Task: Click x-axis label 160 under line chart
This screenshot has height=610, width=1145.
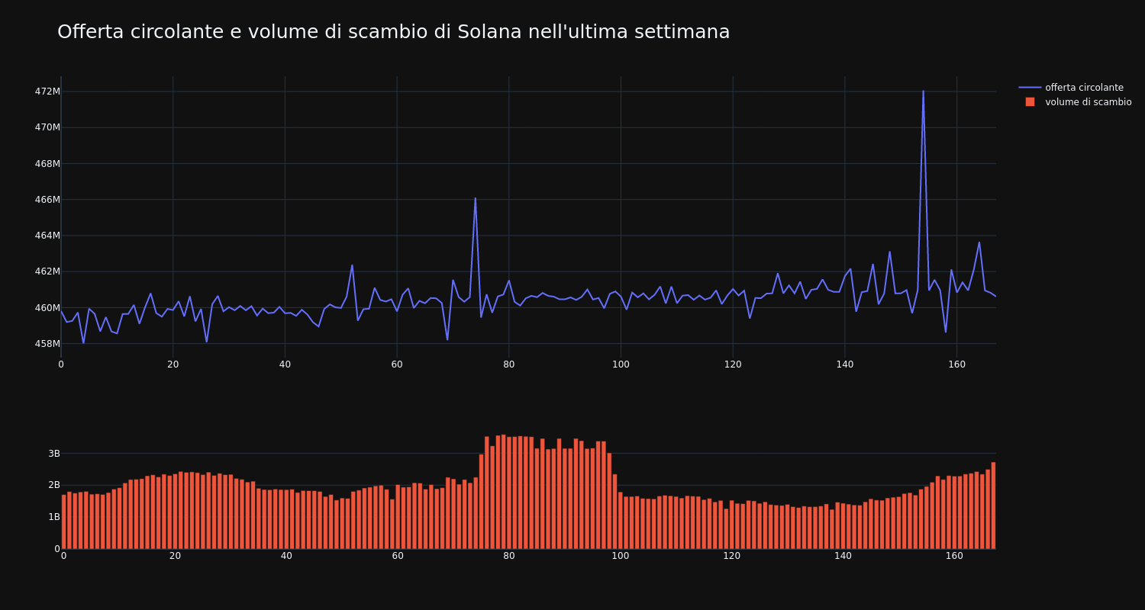Action: tap(956, 364)
